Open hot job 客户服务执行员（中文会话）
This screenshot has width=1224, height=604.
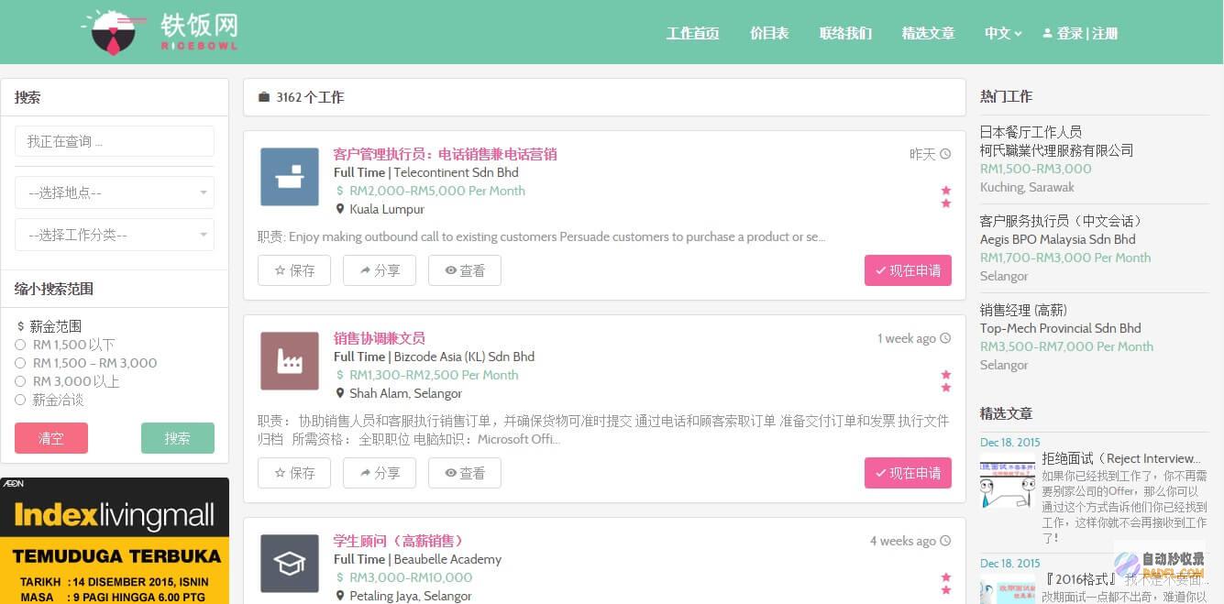tap(1062, 221)
